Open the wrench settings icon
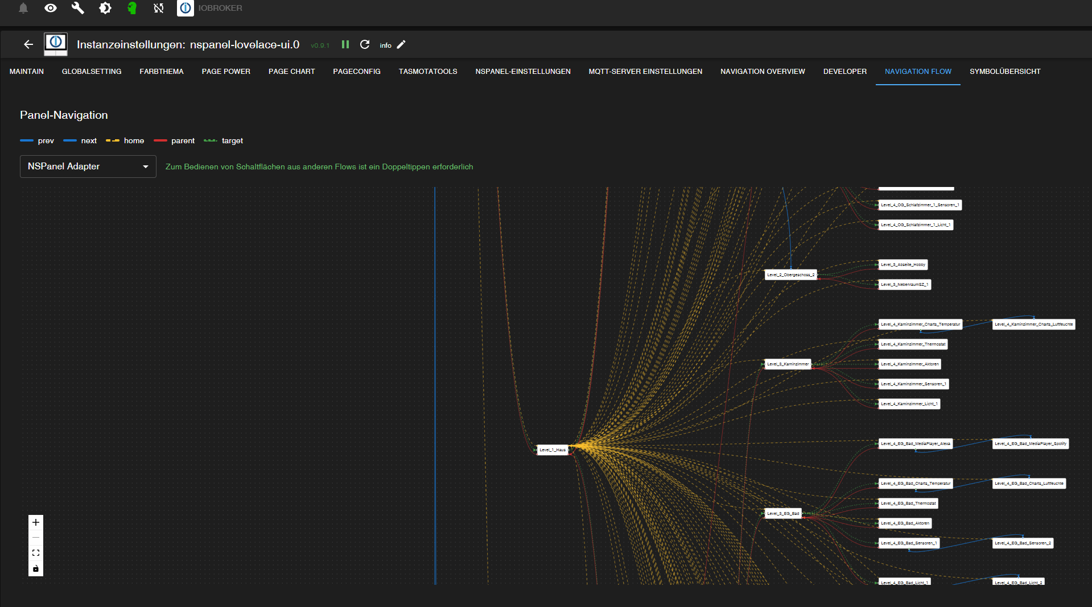The image size is (1092, 607). tap(77, 8)
